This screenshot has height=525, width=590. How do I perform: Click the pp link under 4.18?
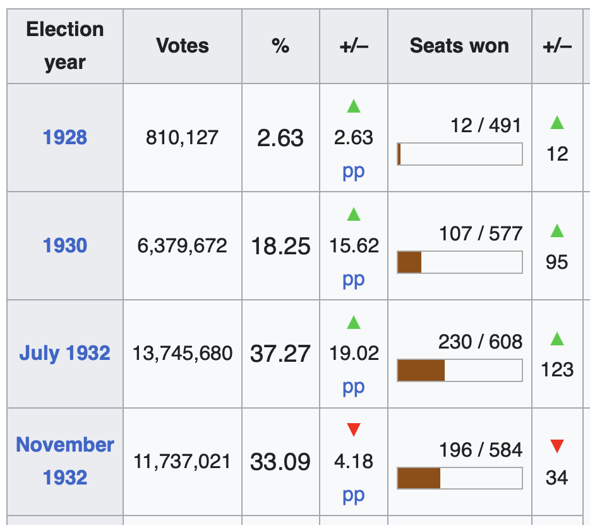point(354,495)
